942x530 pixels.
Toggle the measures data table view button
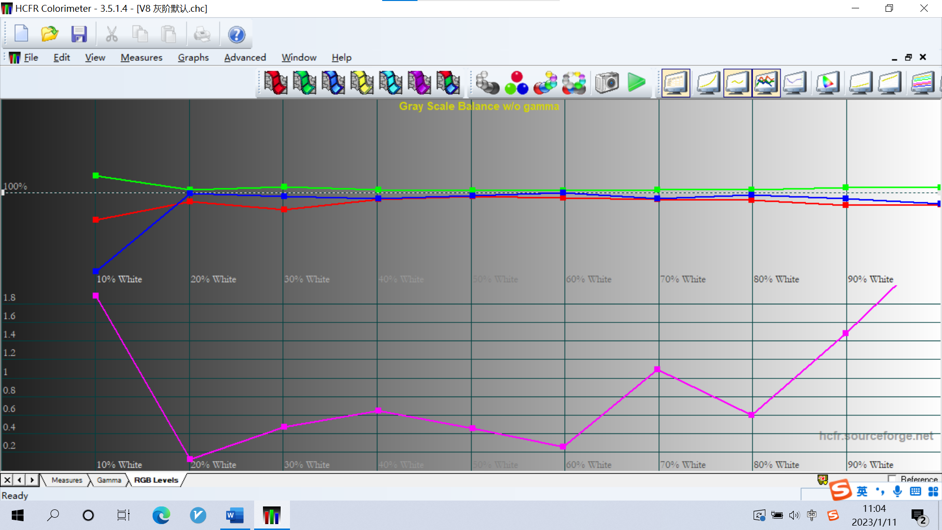676,83
